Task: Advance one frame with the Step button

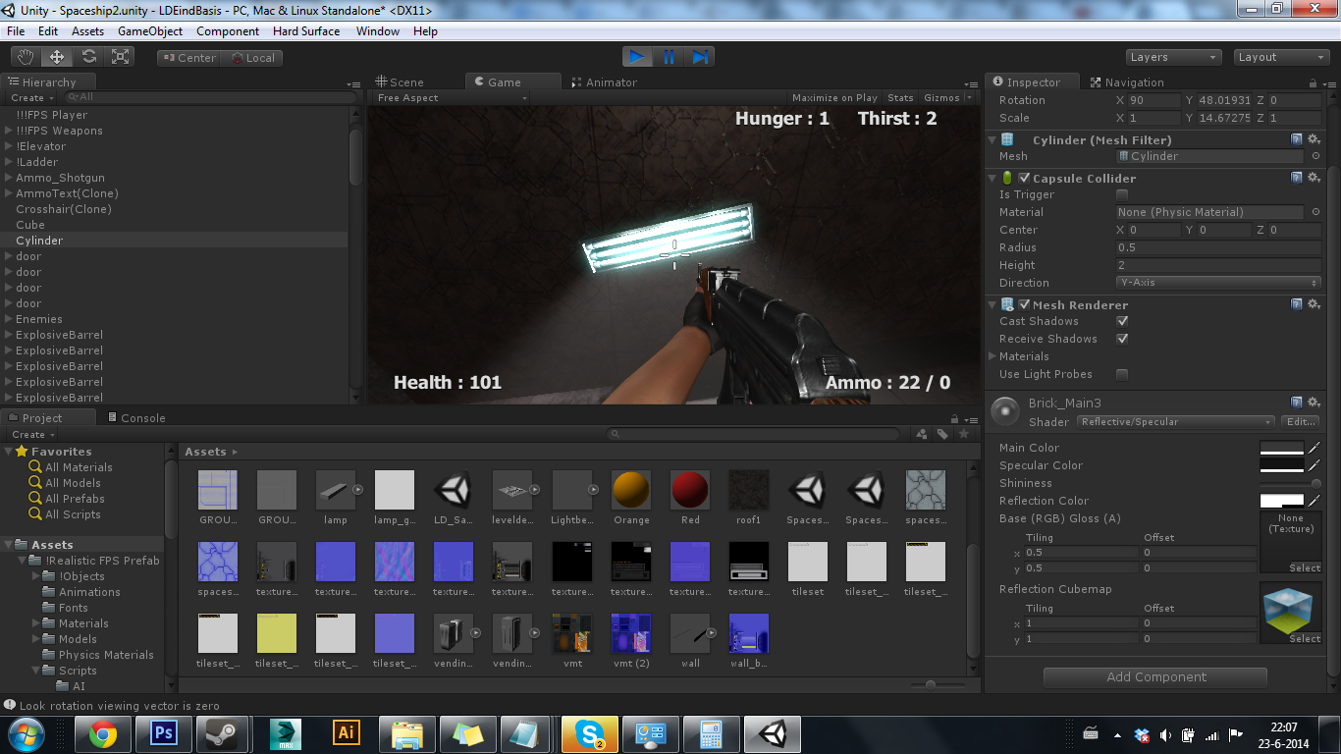Action: click(x=700, y=57)
